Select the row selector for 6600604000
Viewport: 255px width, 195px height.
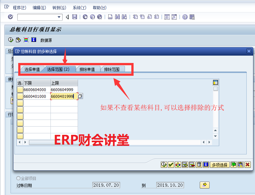coord(20,90)
